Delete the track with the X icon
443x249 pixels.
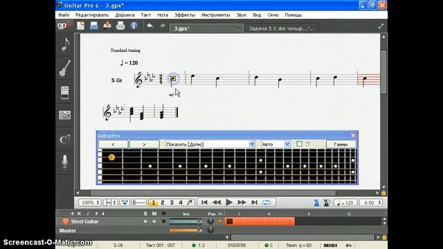coord(79,214)
